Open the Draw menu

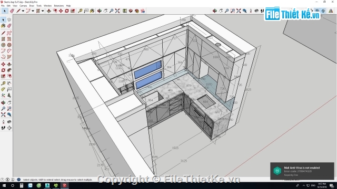point(32,6)
